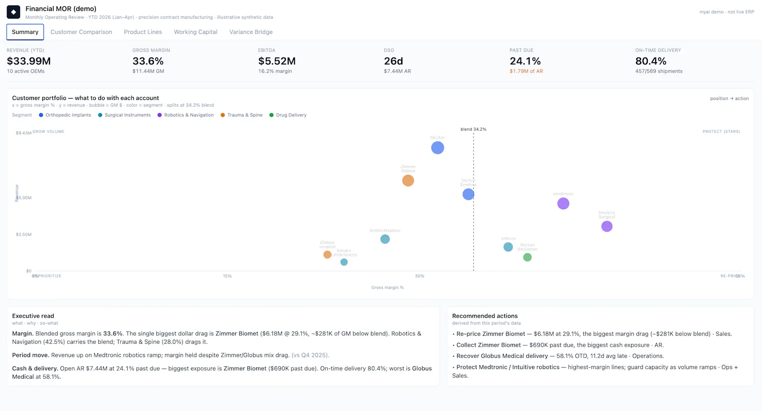
Task: Open the Summary tab
Action: click(25, 32)
